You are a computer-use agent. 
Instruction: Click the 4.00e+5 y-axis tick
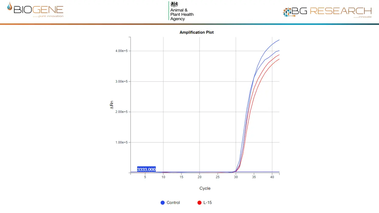pyautogui.click(x=121, y=51)
